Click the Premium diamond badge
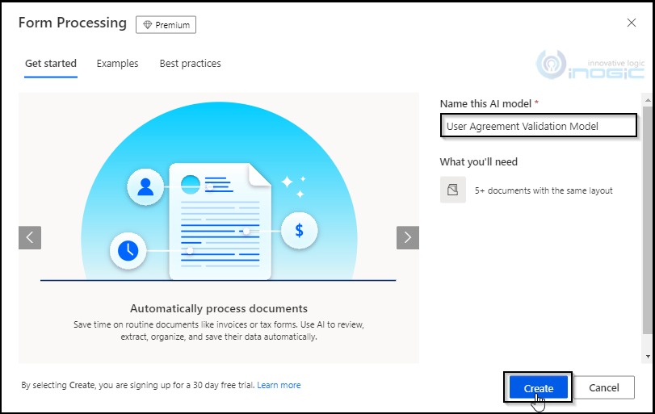Image resolution: width=655 pixels, height=414 pixels. point(166,25)
